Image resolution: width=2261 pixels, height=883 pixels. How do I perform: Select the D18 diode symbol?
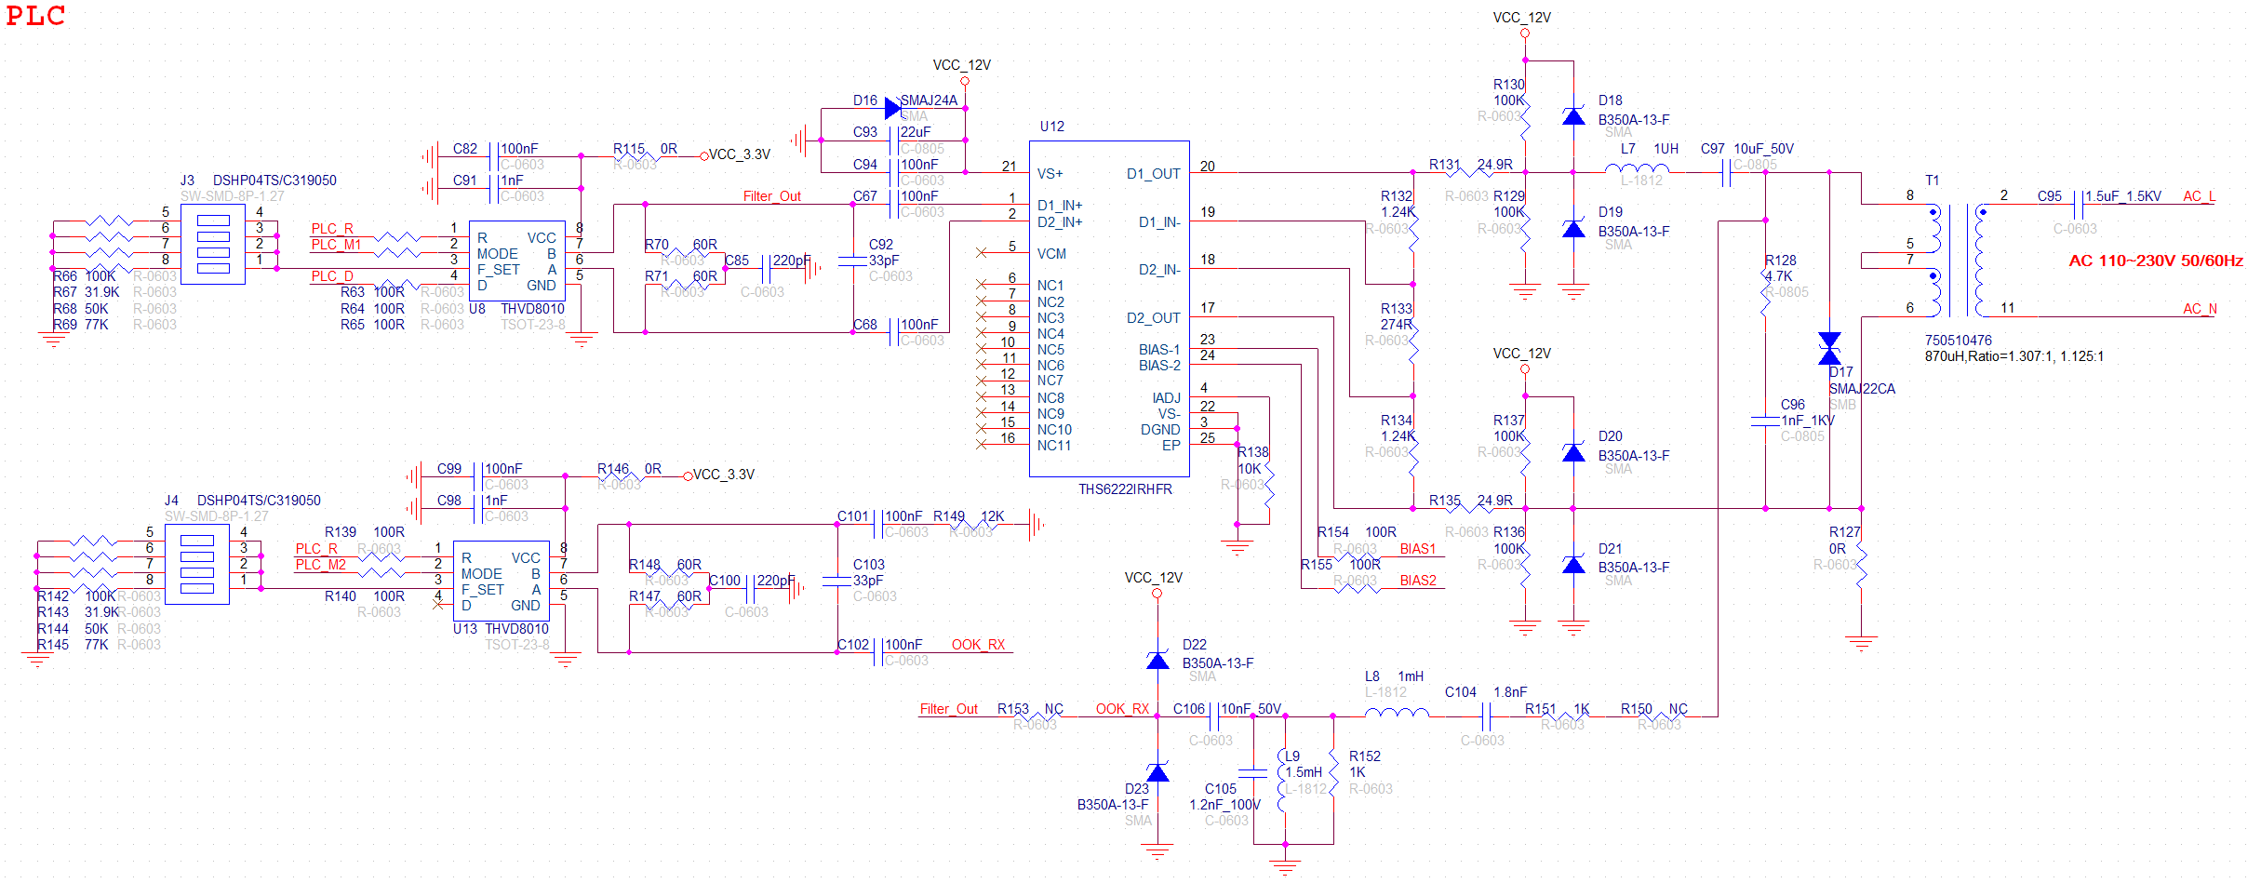pos(1573,116)
